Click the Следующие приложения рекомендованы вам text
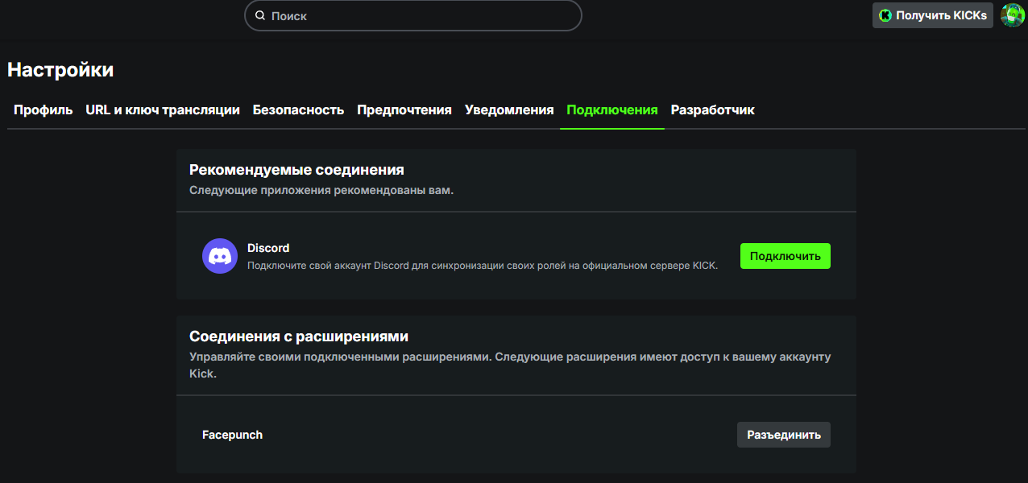1028x483 pixels. coord(321,191)
